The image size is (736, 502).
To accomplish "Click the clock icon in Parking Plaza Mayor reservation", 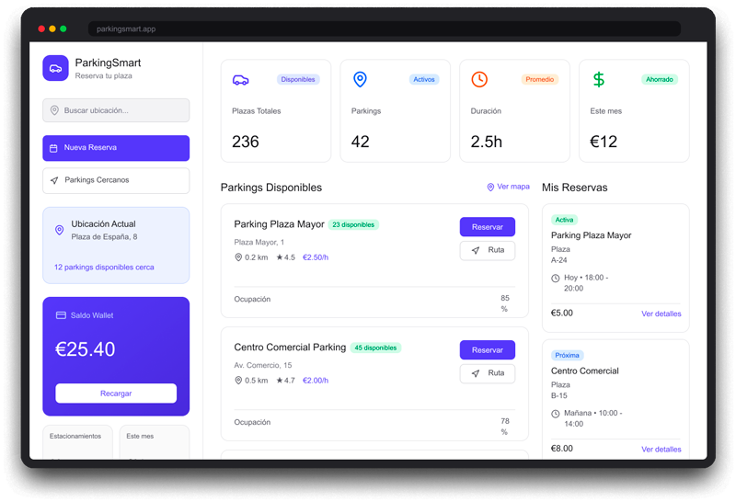I will point(556,278).
